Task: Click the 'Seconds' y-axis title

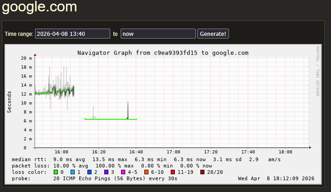Action: click(x=9, y=102)
